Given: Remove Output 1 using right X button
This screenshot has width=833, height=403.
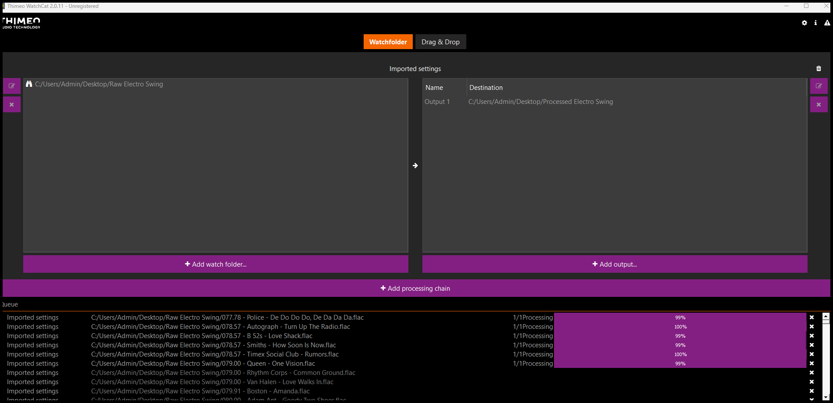Looking at the screenshot, I should (x=819, y=104).
